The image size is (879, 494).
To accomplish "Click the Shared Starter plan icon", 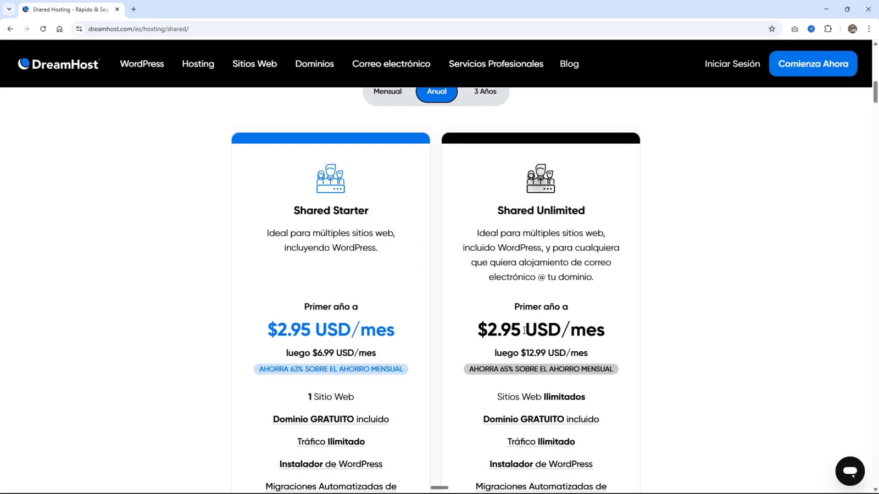I will pos(331,178).
